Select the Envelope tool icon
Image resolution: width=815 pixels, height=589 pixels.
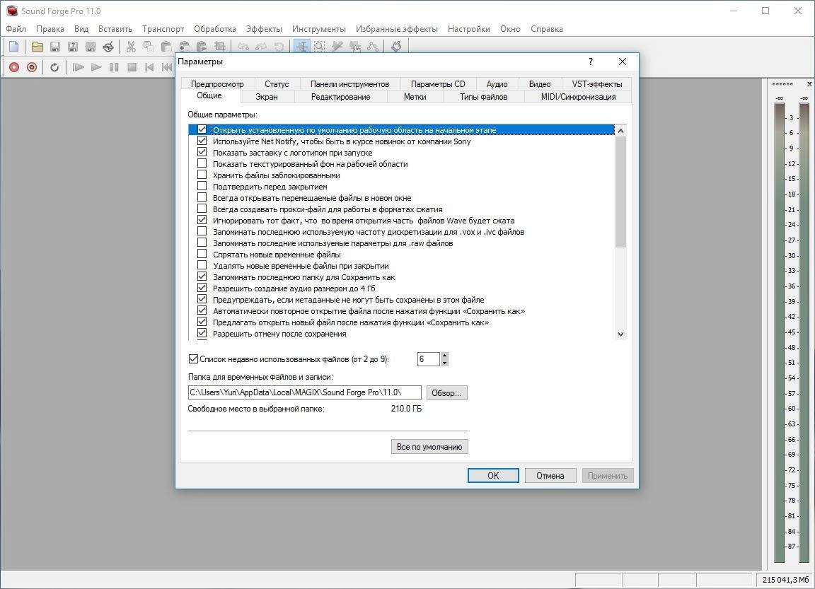click(x=373, y=47)
